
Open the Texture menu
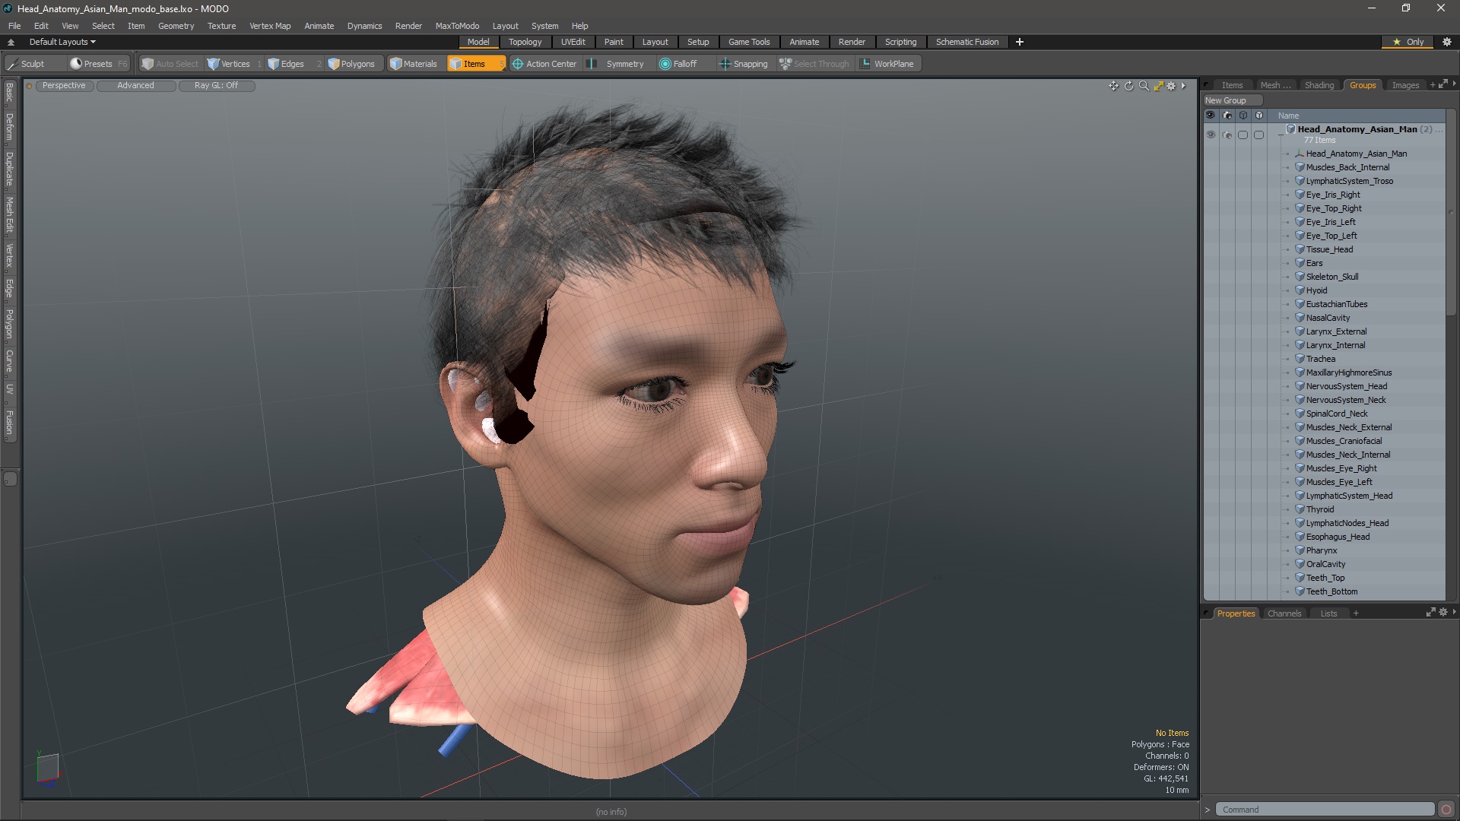tap(221, 26)
